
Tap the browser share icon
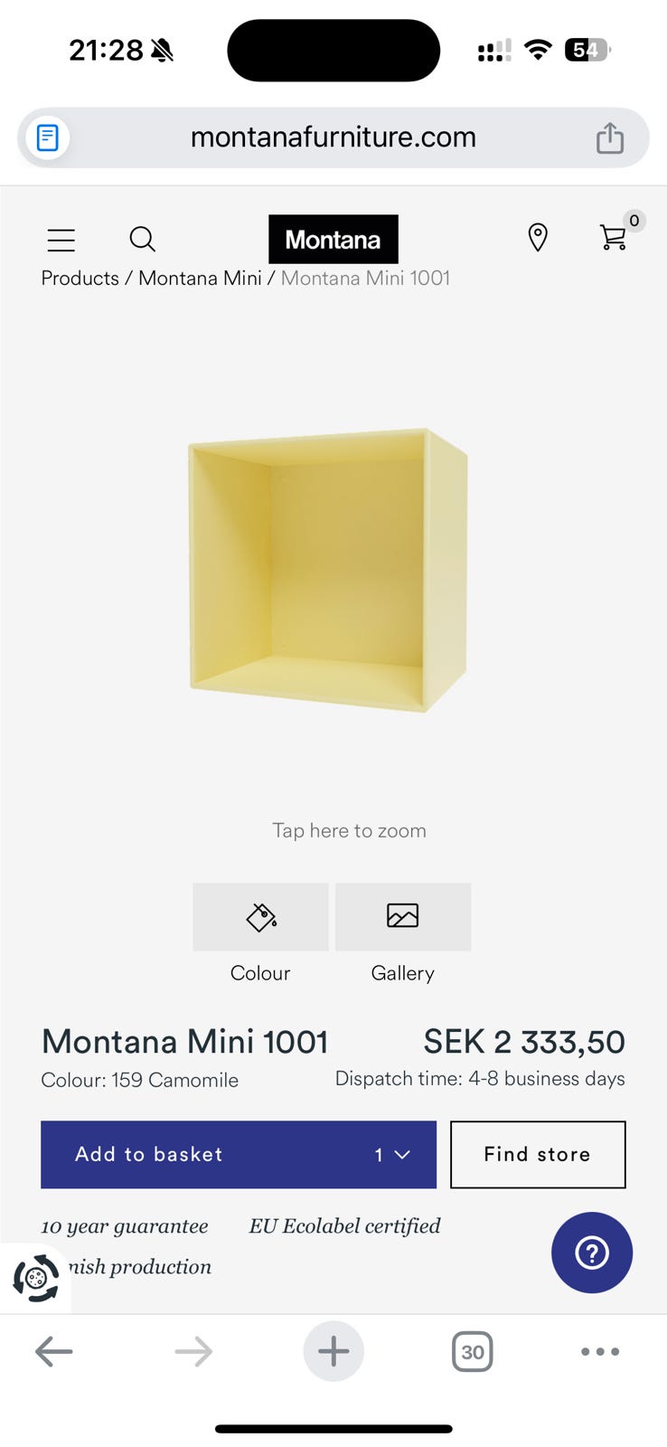coord(610,138)
